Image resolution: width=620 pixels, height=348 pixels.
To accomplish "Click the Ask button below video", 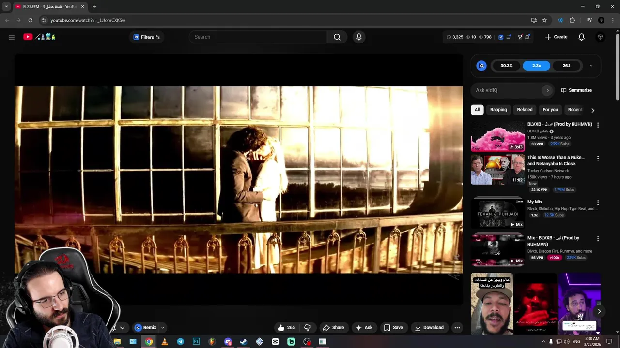I will [x=364, y=327].
